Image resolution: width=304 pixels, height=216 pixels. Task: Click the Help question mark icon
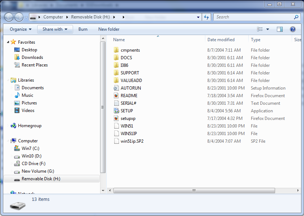[293, 29]
